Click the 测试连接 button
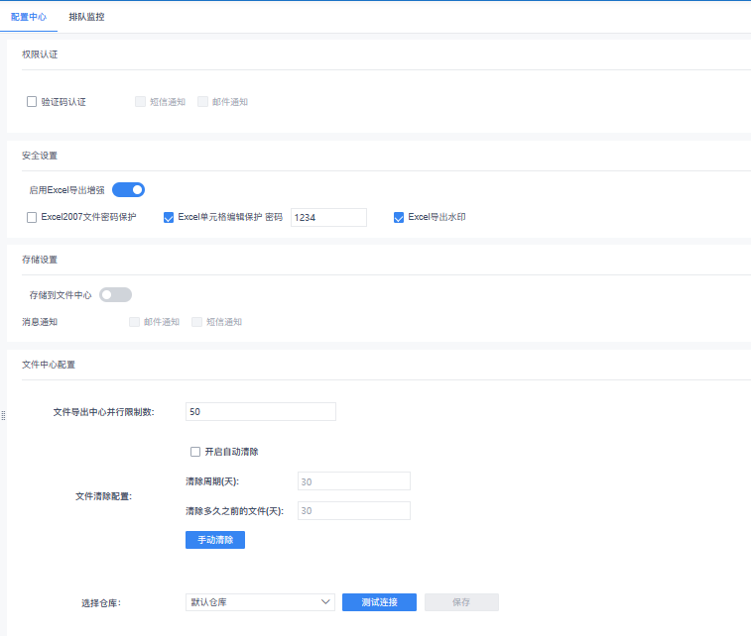Screen dimensions: 751x636 click(x=379, y=602)
